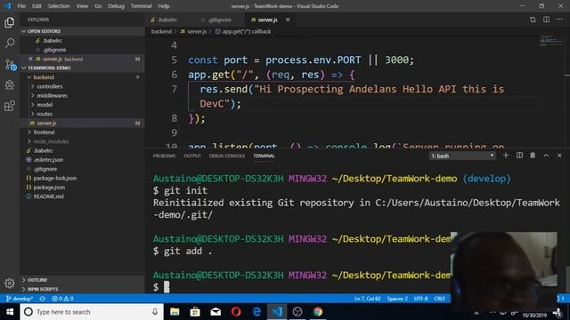Screen dimensions: 570x320
Task: Open the Go menu
Action: [x=98, y=6]
